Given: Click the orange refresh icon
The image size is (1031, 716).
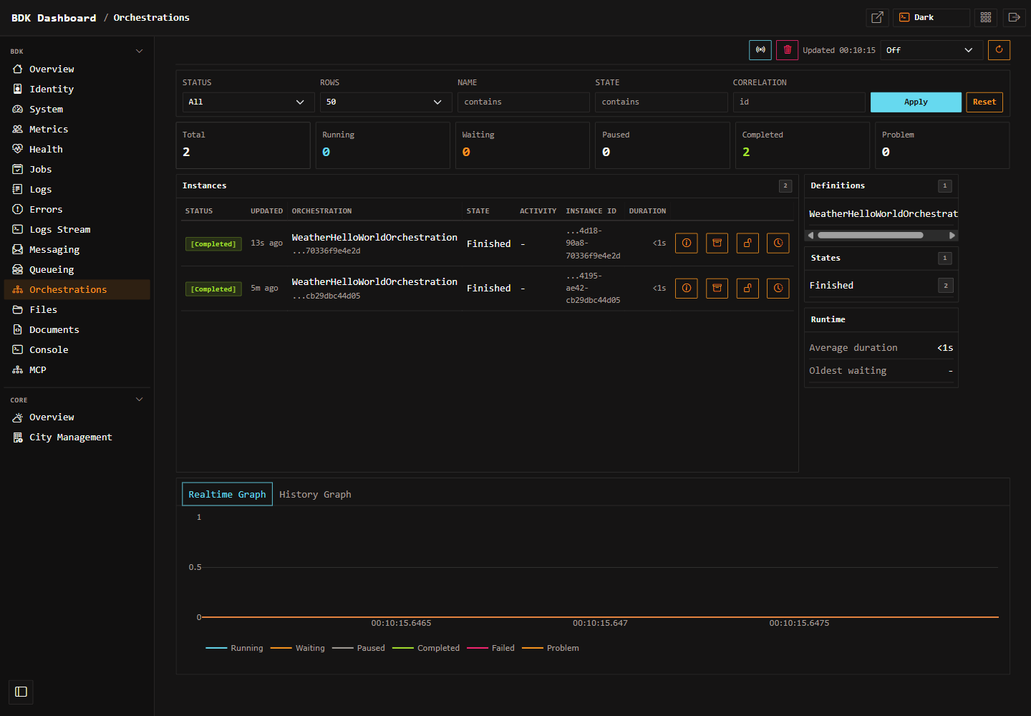Looking at the screenshot, I should (x=999, y=50).
